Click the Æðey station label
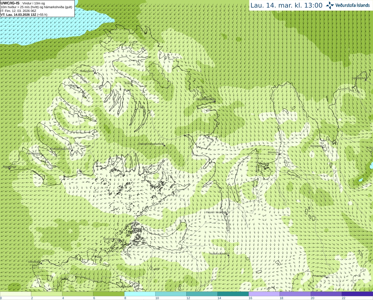This screenshot has height=300, width=373. [x=128, y=83]
